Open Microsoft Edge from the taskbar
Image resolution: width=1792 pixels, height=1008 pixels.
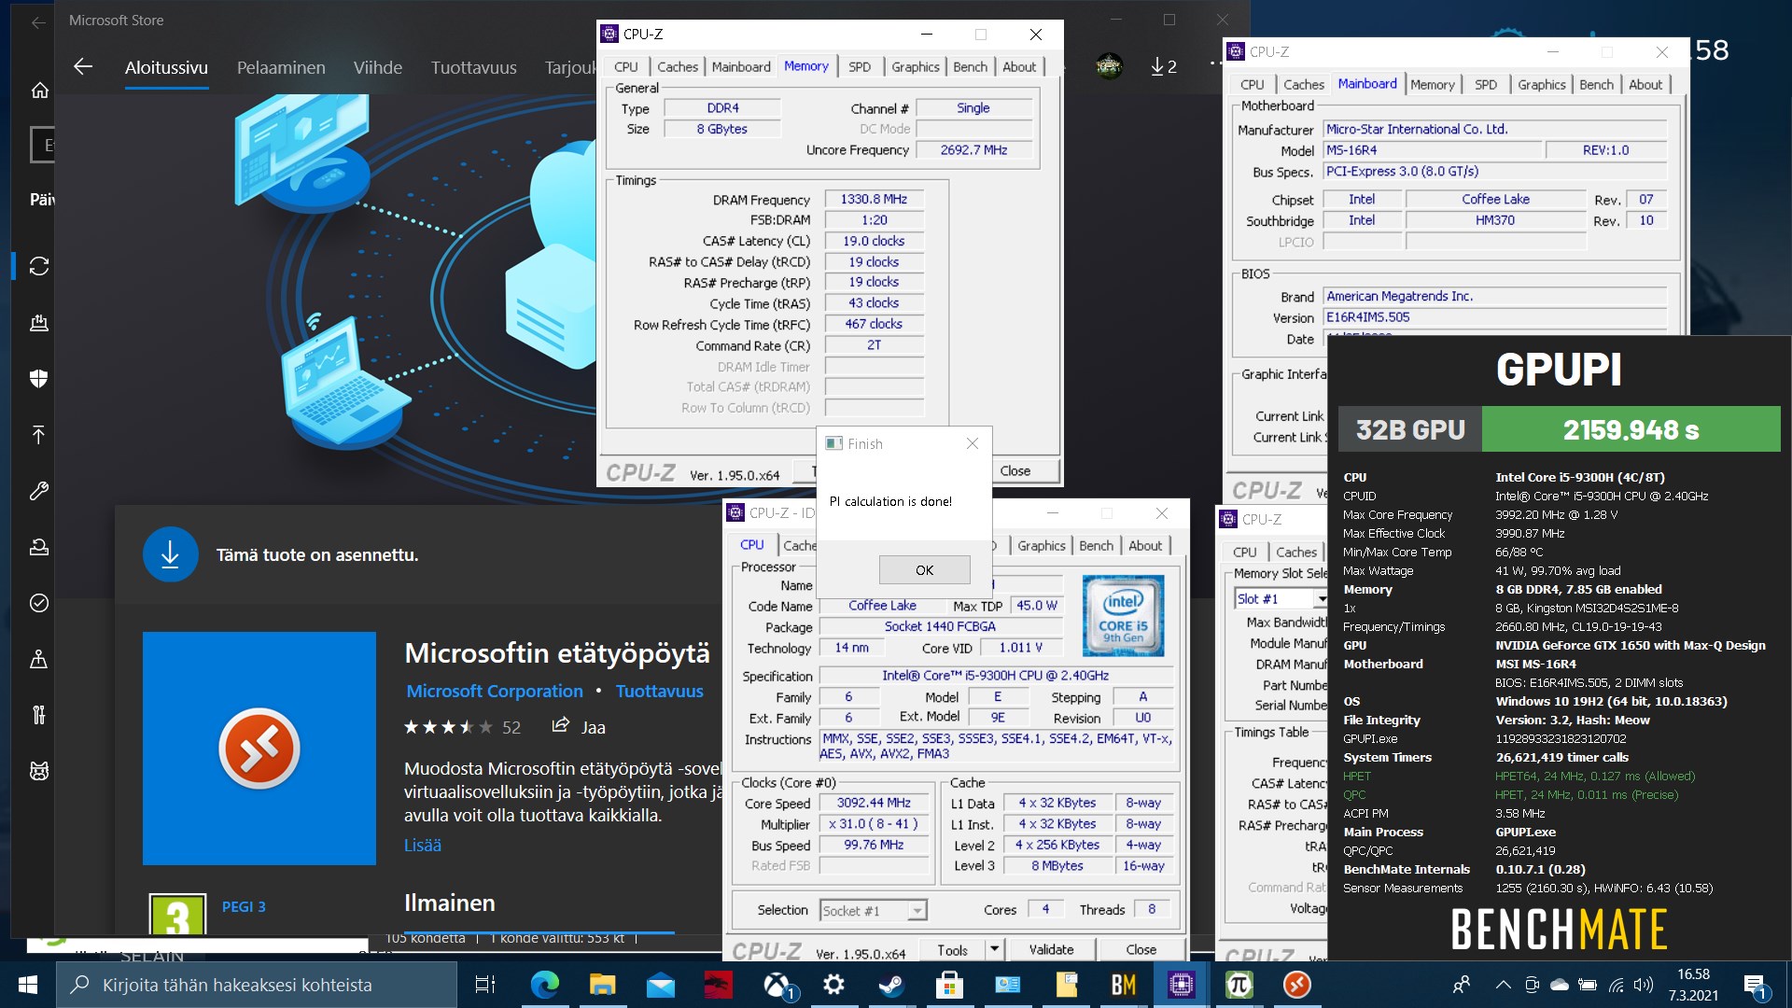pos(544,985)
